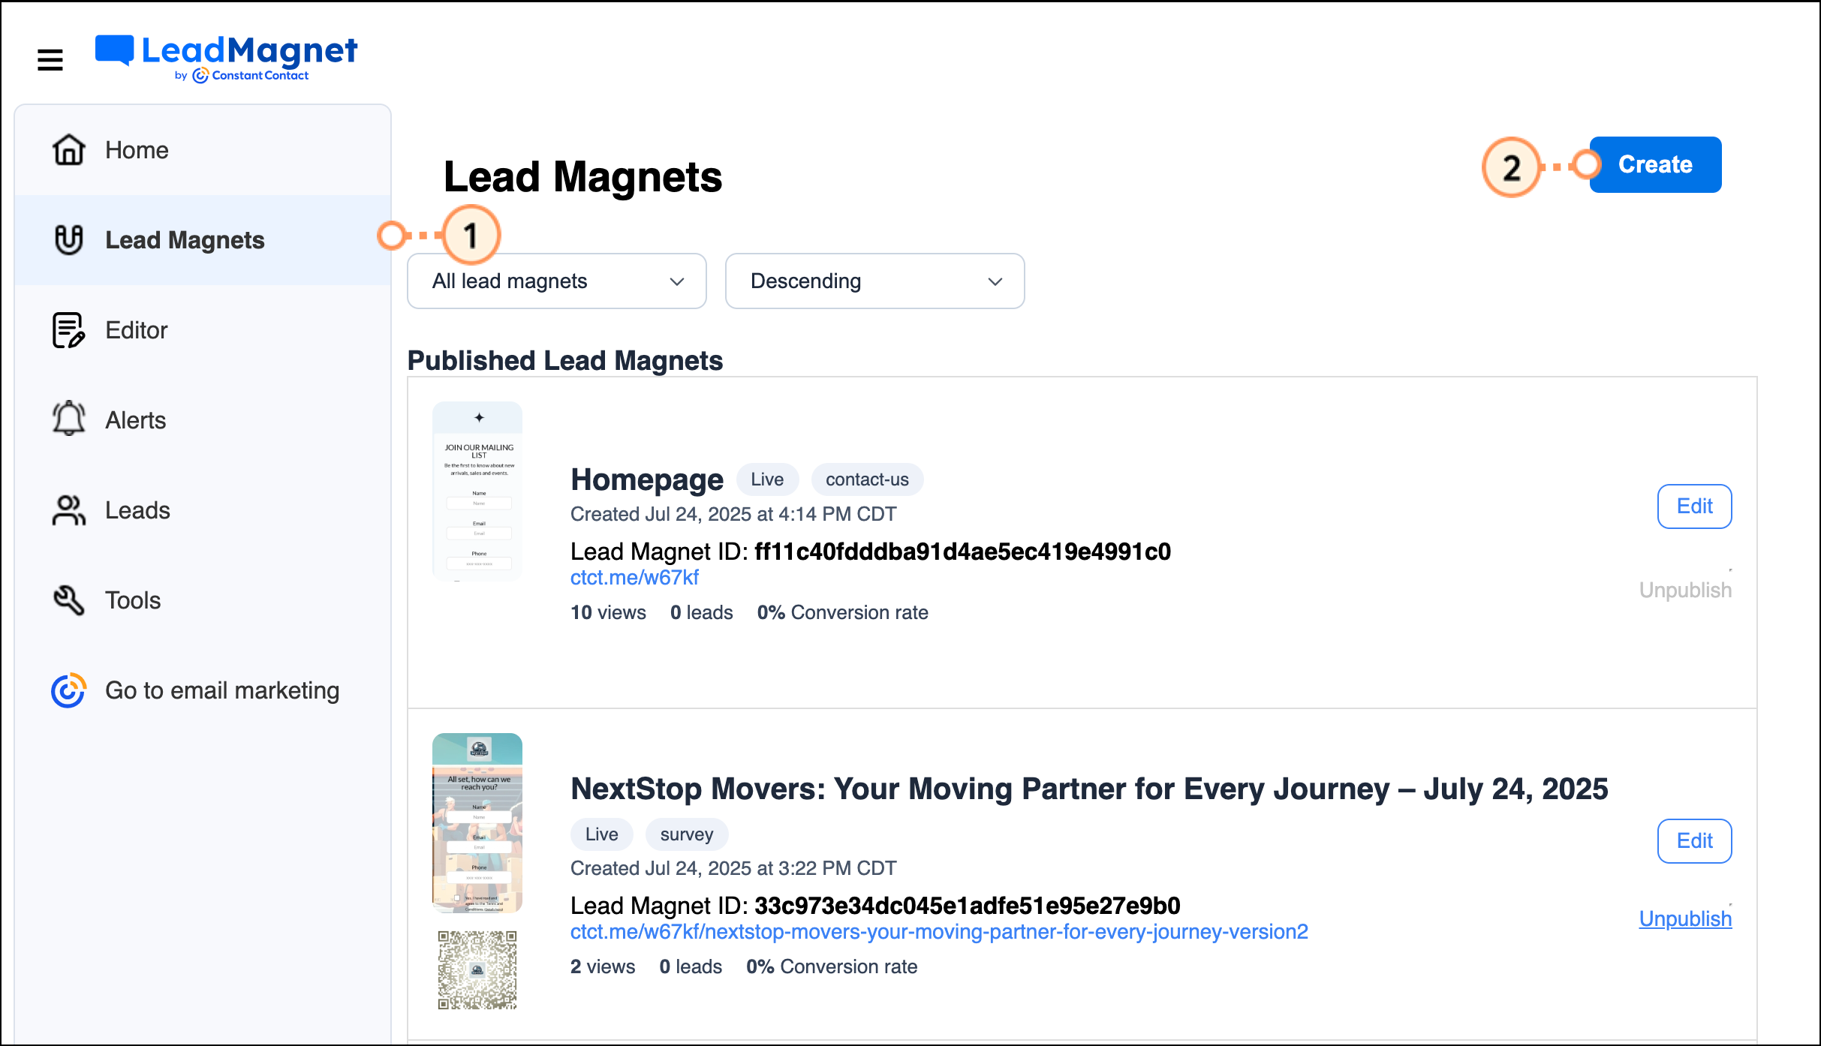Screen dimensions: 1821x1046
Task: Click the LeadMagnet logo
Action: pyautogui.click(x=226, y=58)
